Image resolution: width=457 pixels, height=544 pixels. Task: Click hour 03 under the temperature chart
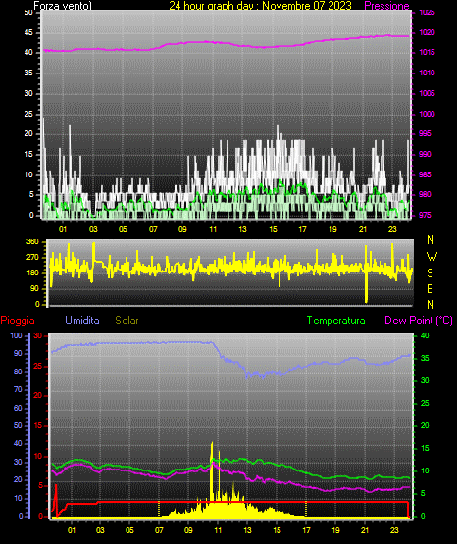tap(100, 530)
